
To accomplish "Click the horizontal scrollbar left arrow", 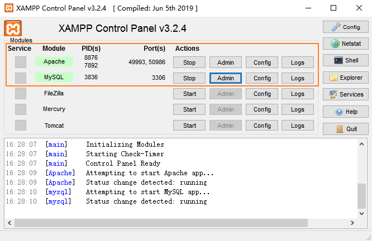I will click(9, 223).
